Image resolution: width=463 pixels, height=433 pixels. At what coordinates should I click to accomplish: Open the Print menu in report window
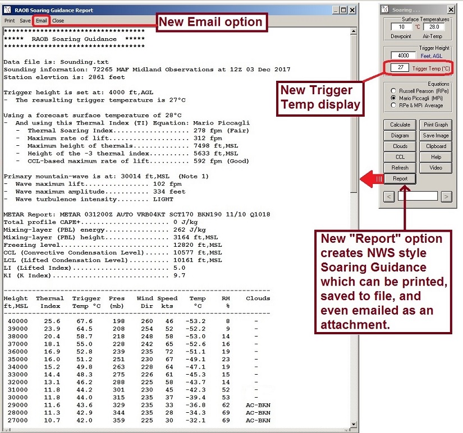coord(10,21)
